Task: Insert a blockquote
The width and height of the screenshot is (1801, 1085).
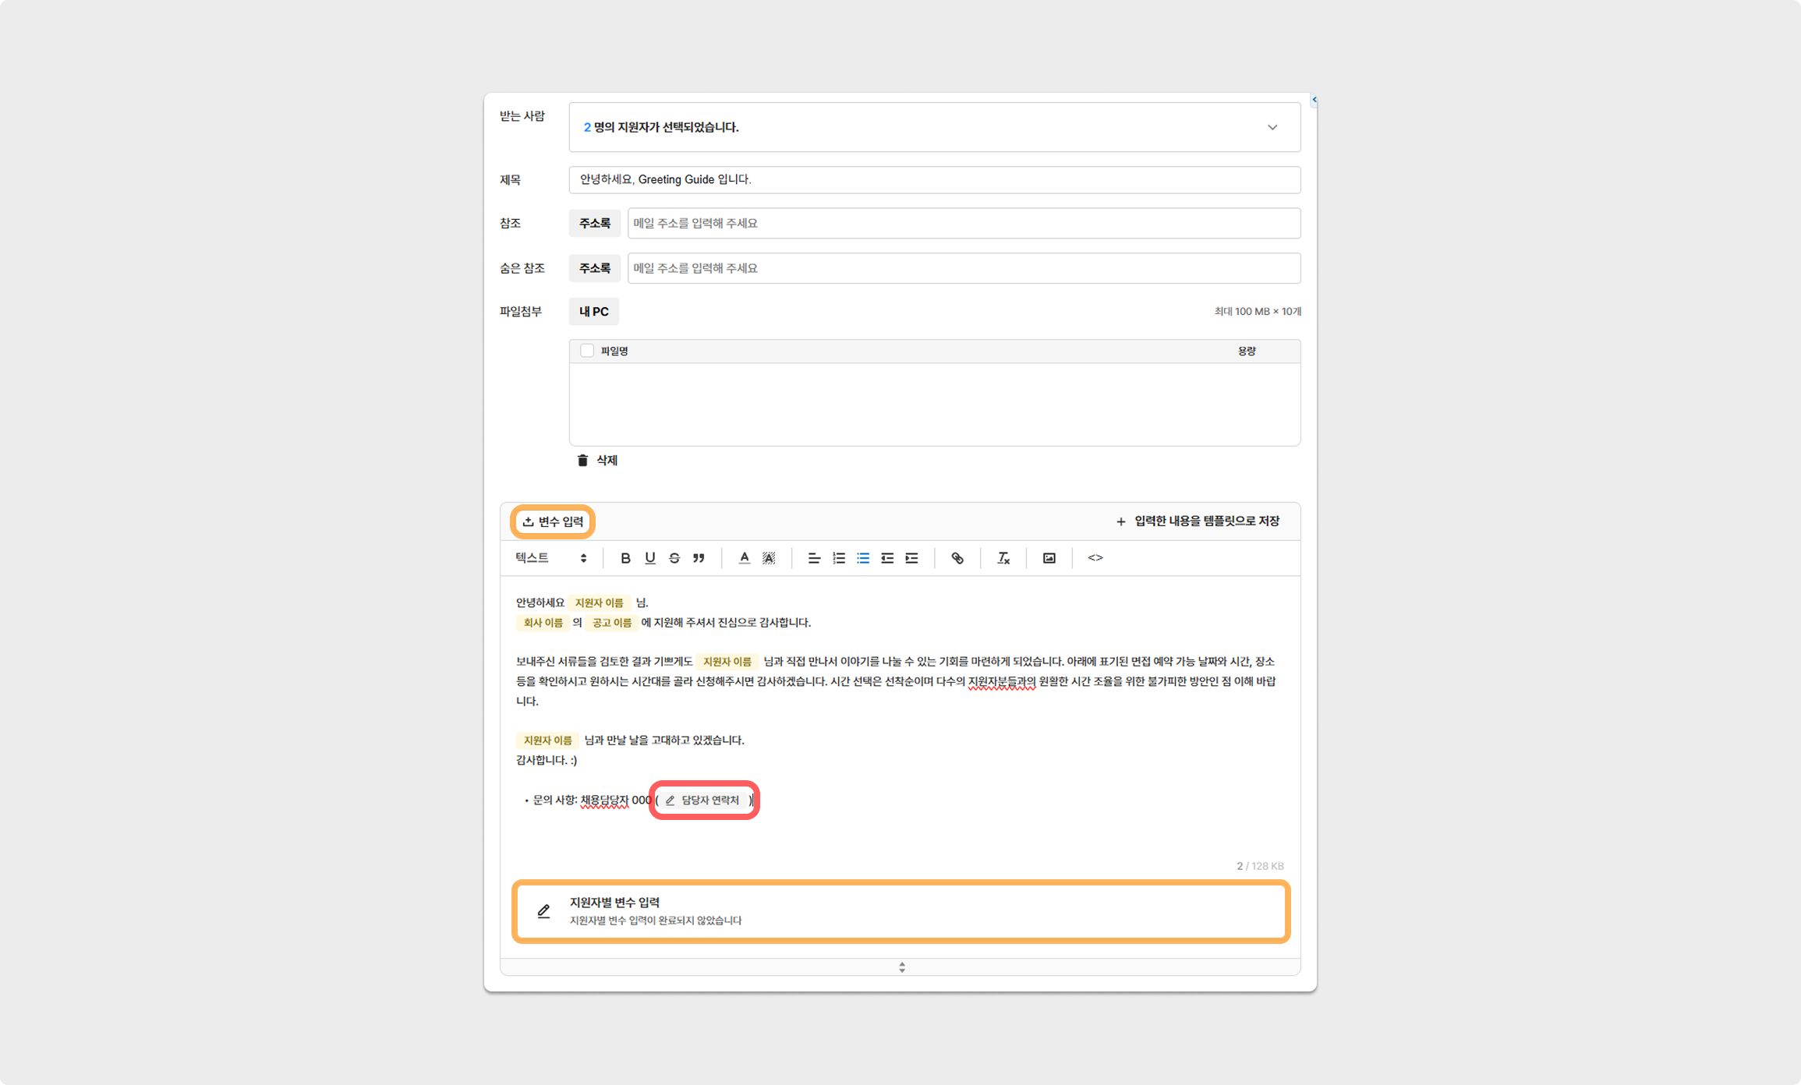Action: point(699,558)
